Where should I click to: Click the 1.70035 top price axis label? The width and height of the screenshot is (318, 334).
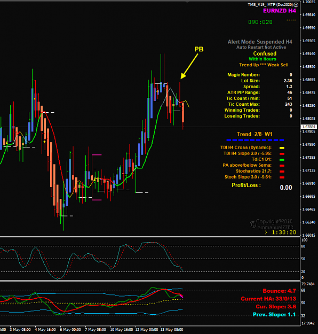[309, 2]
